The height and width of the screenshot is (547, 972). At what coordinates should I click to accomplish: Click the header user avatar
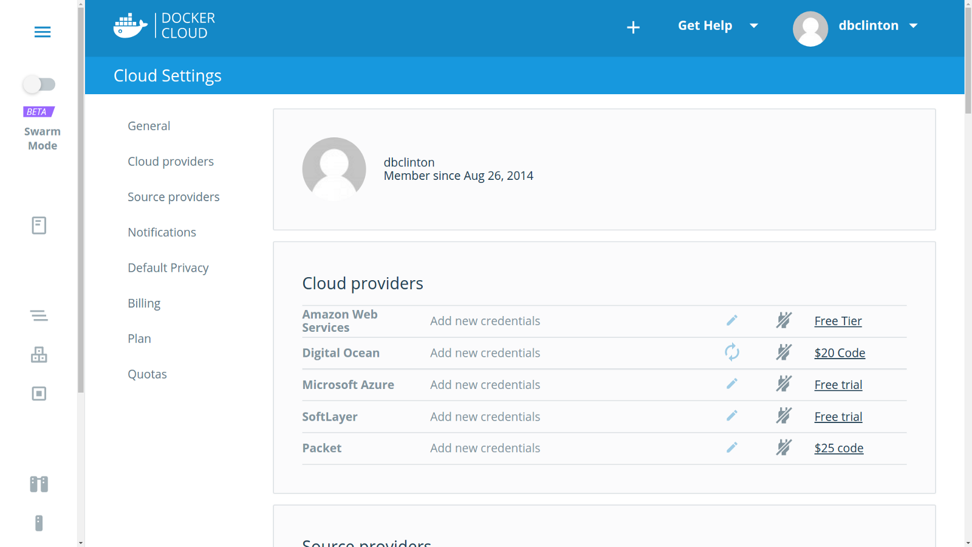[810, 28]
